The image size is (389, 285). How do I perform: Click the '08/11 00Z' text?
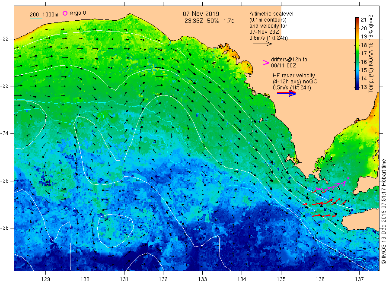(x=284, y=66)
